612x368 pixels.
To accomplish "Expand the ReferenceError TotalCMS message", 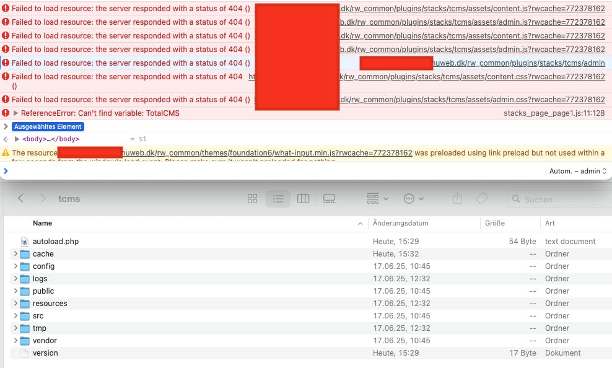I will click(x=15, y=113).
